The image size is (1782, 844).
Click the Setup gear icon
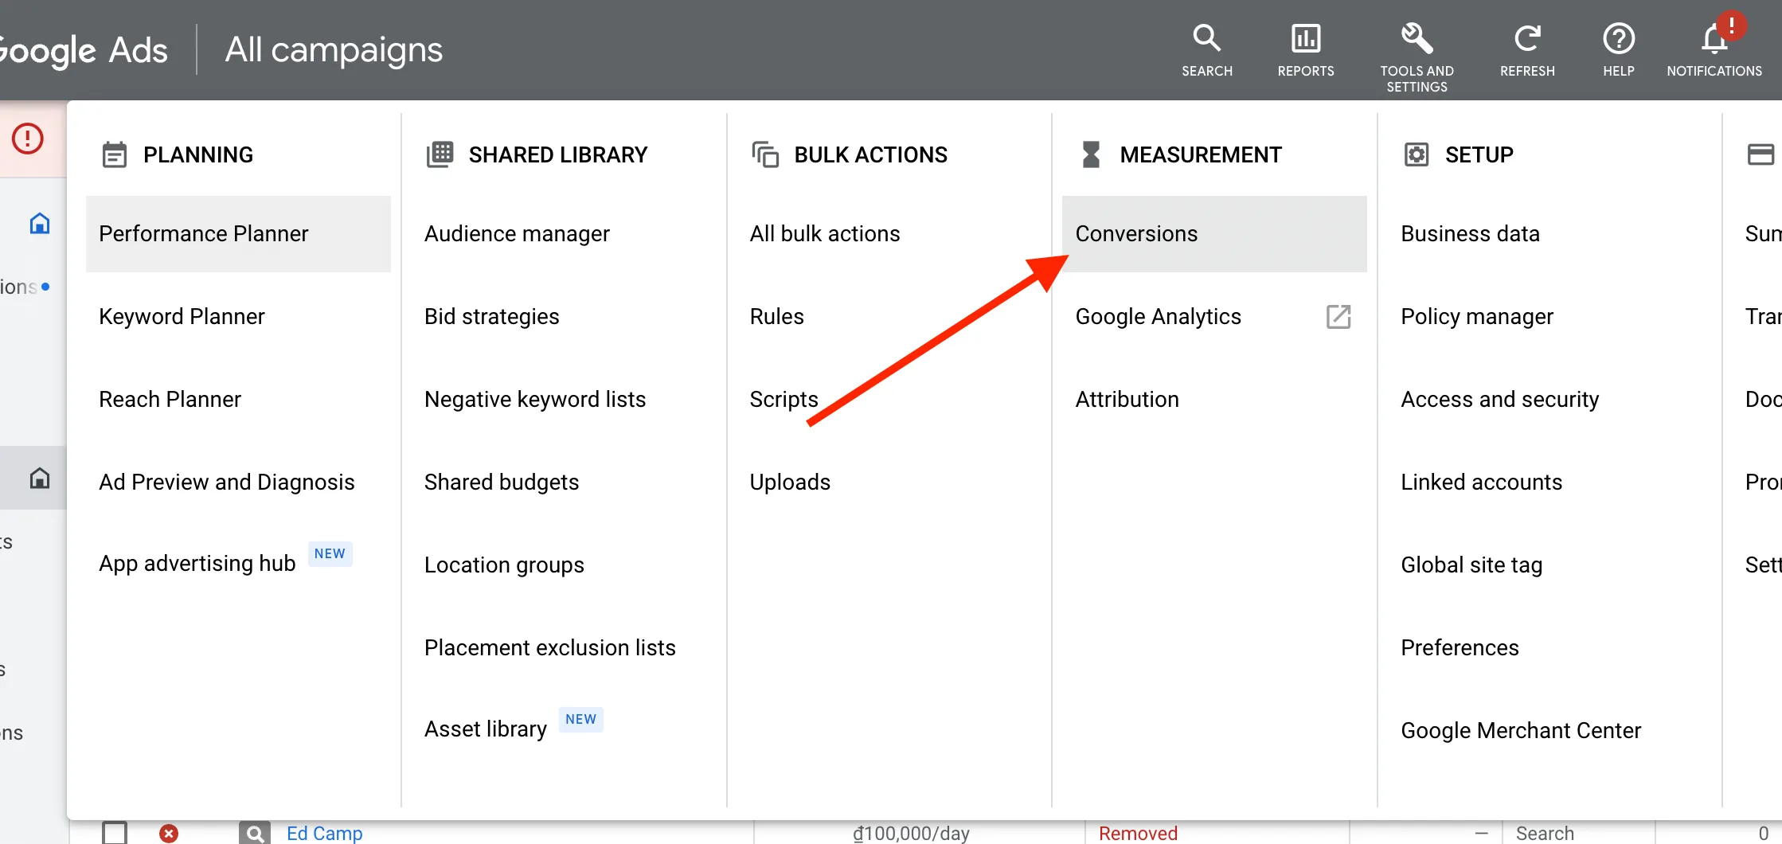click(1417, 154)
